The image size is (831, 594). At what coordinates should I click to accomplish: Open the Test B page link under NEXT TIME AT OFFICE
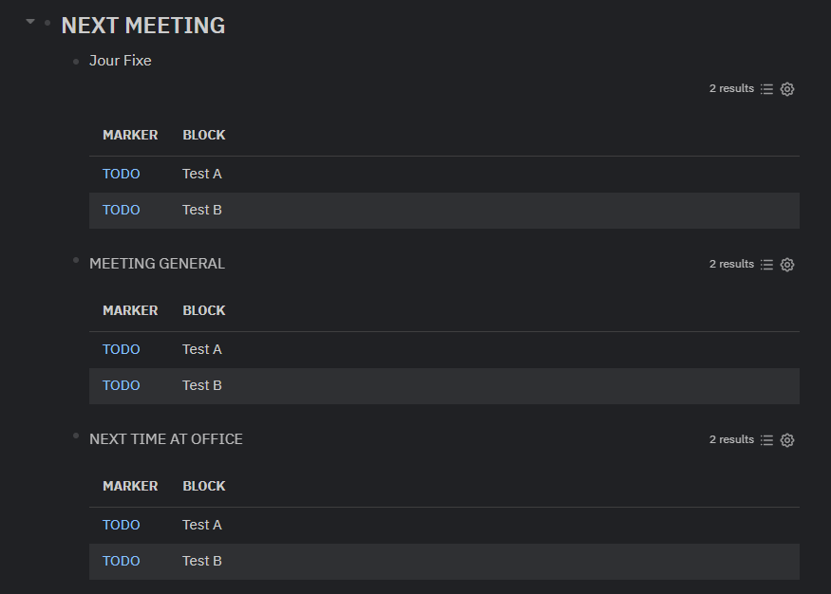(201, 561)
